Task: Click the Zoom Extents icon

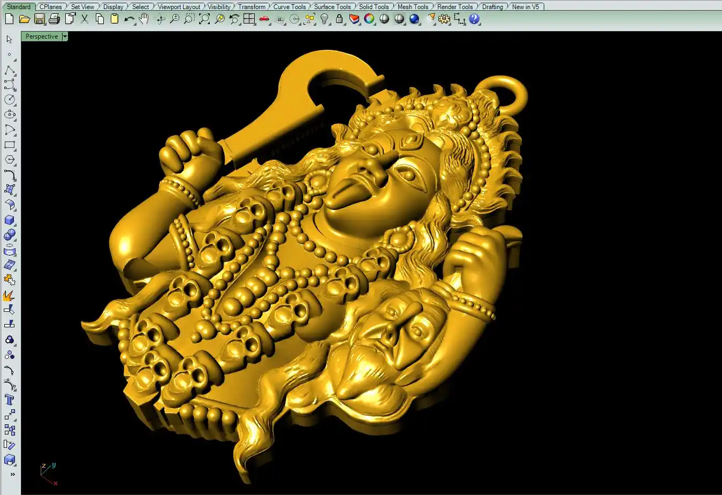Action: click(x=204, y=19)
